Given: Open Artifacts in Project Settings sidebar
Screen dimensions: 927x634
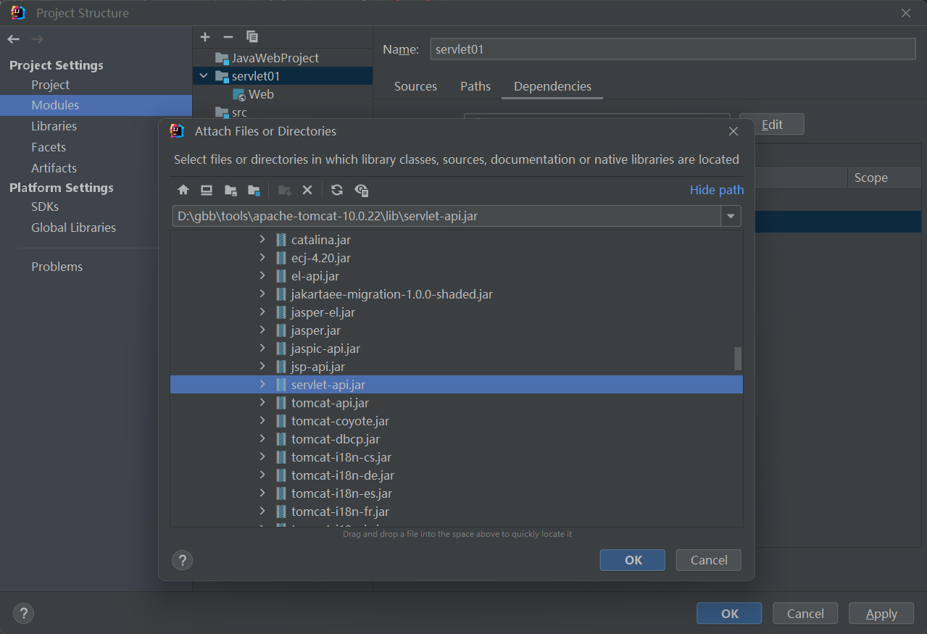Looking at the screenshot, I should (x=54, y=168).
